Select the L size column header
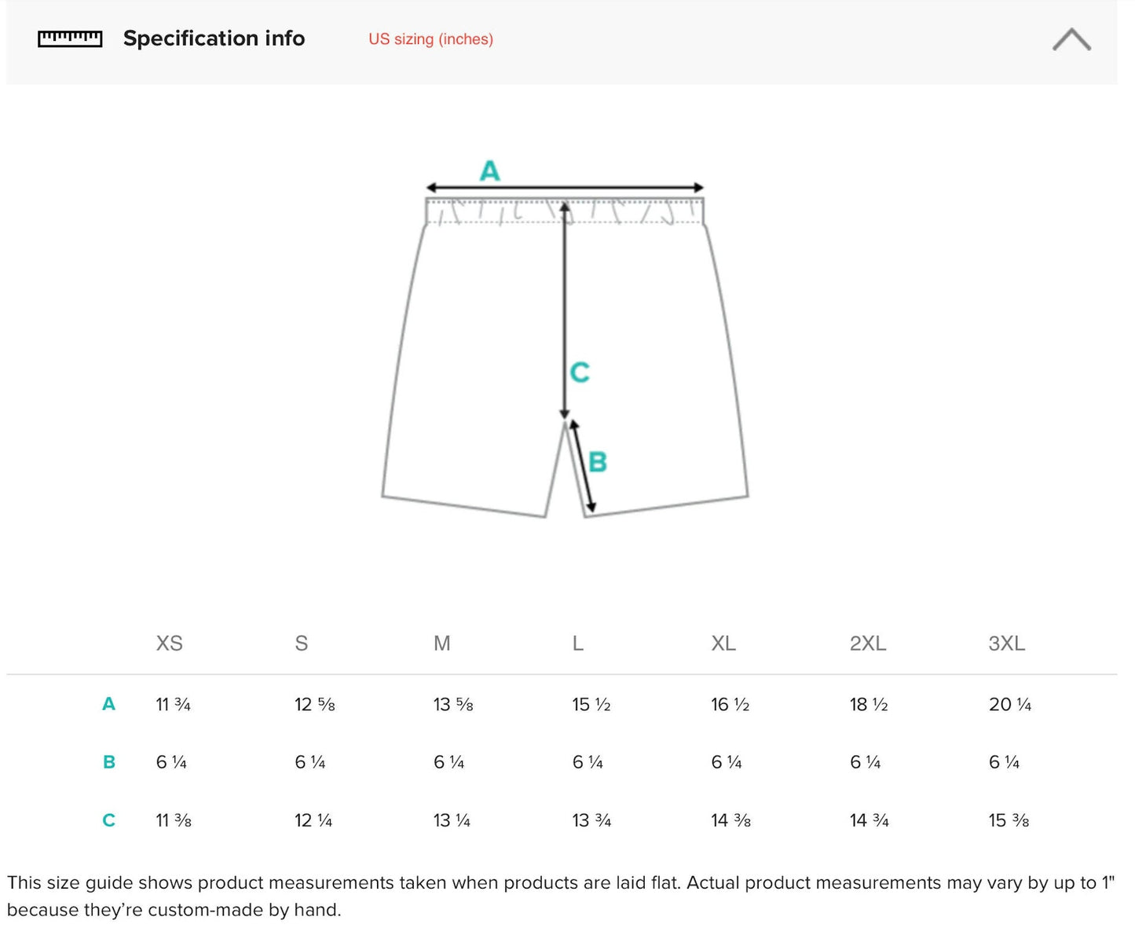The width and height of the screenshot is (1135, 935). [x=578, y=643]
